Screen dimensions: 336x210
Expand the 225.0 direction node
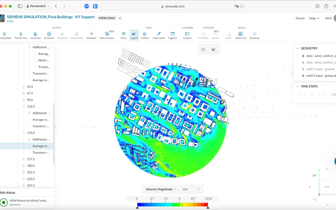24,179
